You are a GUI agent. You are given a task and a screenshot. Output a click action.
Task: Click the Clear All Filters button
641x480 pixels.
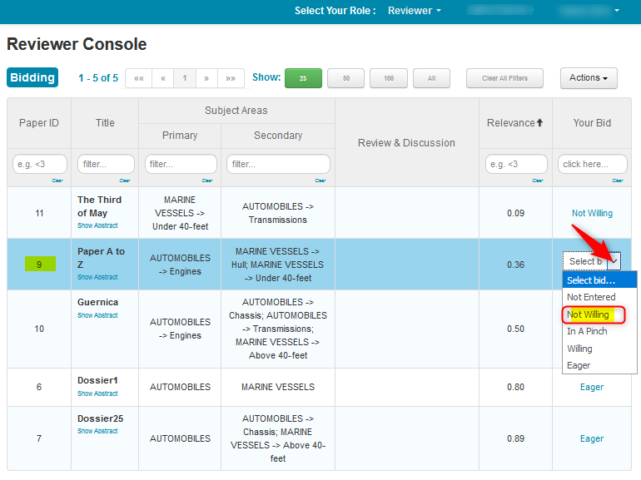pyautogui.click(x=504, y=78)
